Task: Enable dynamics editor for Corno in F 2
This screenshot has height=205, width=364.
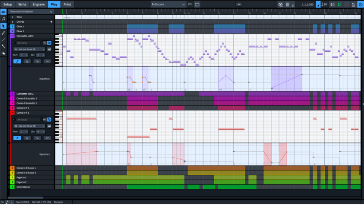Action: (x=17, y=138)
